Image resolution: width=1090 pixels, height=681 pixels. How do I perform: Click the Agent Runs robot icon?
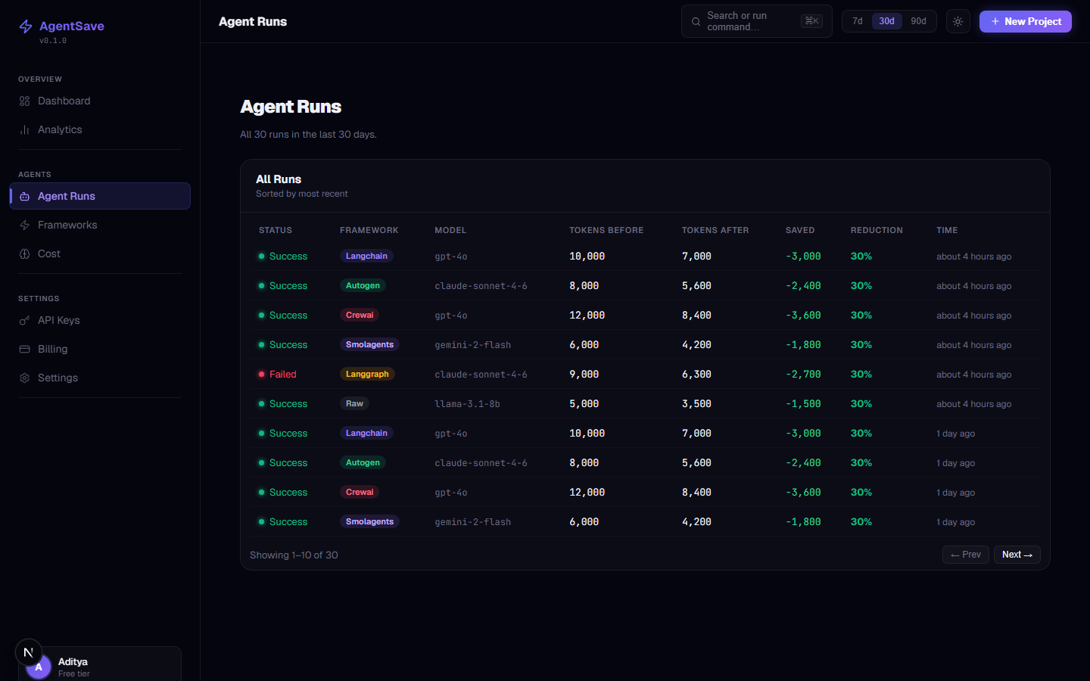(x=24, y=197)
